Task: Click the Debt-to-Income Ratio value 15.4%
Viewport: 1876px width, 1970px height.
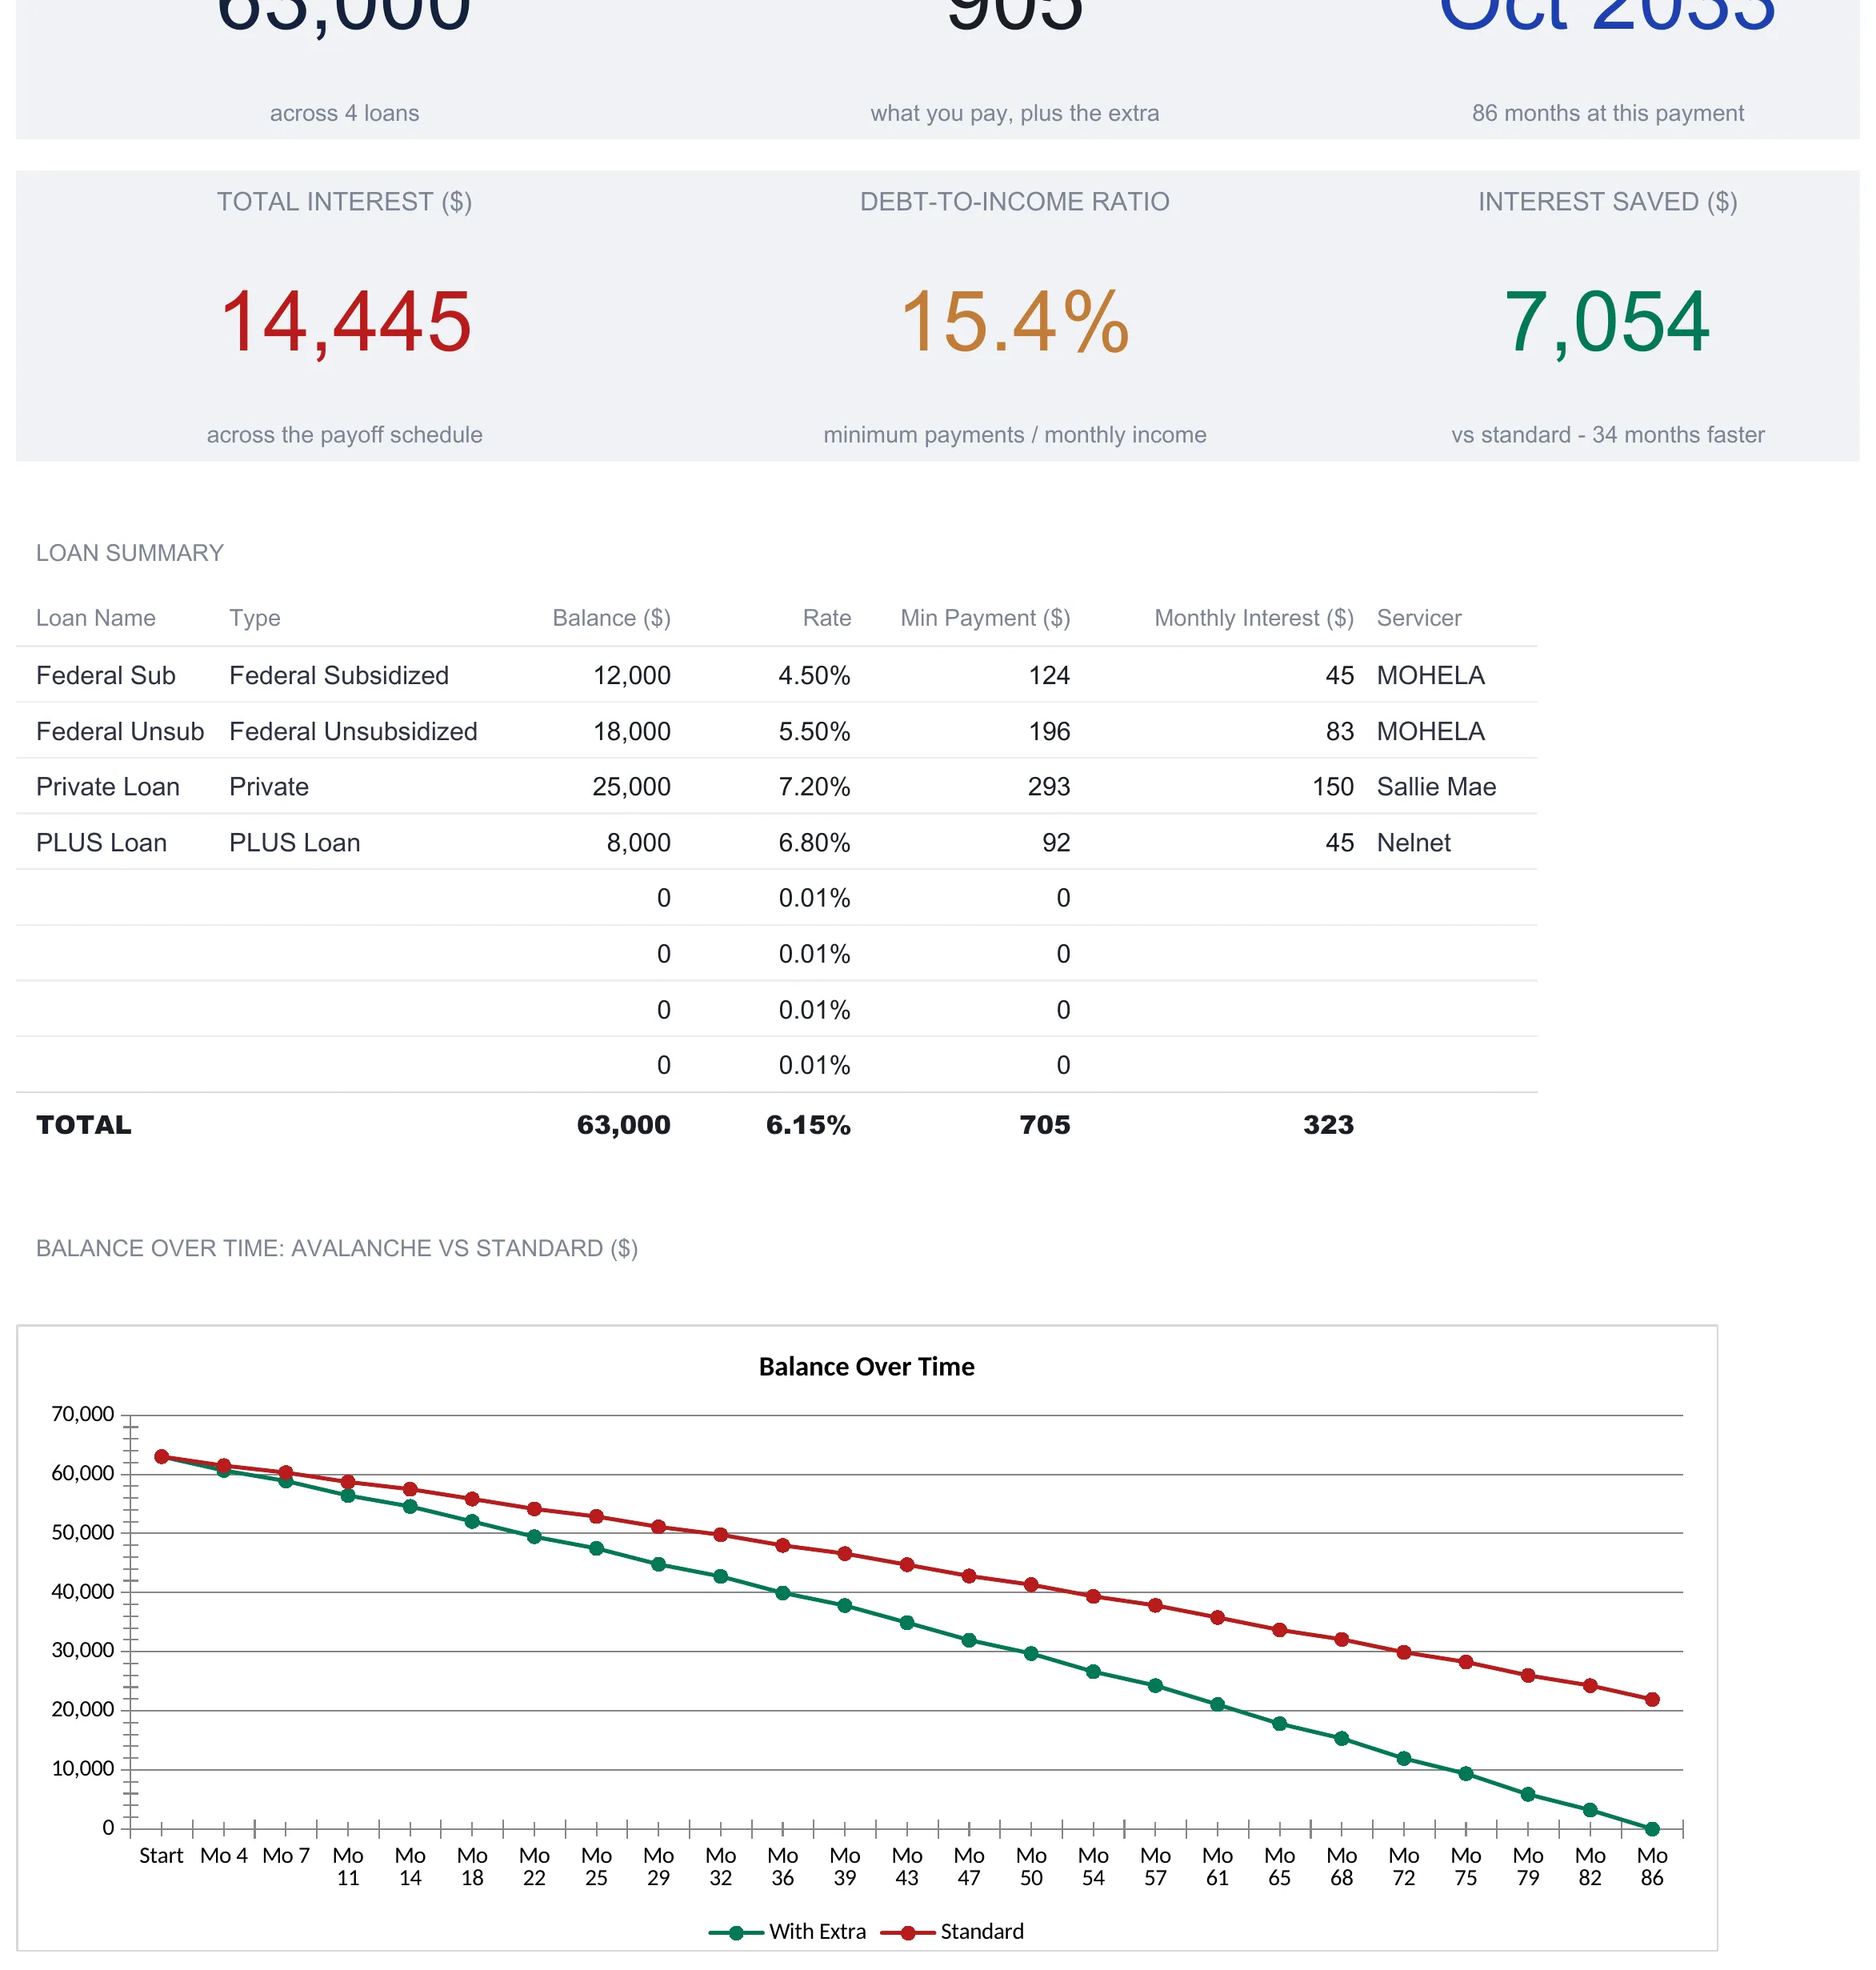Action: point(1014,322)
